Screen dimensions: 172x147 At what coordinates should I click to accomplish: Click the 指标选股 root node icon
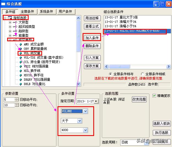[10, 18]
